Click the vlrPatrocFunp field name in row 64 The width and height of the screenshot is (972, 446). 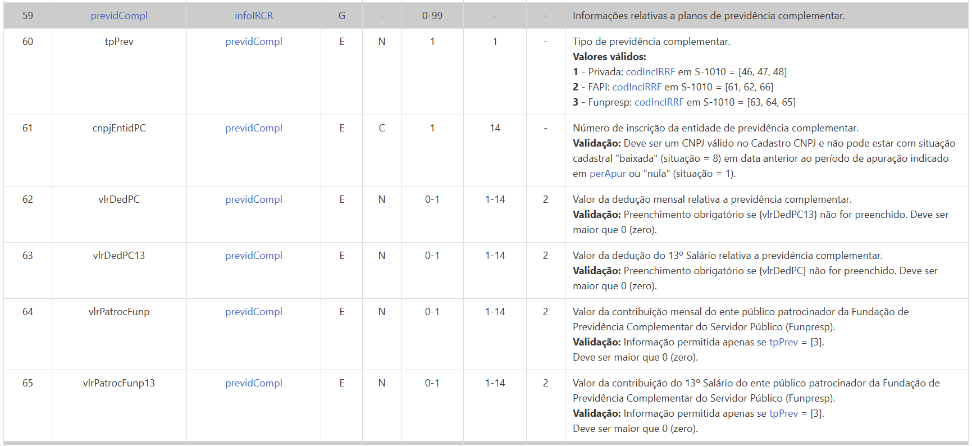[119, 312]
